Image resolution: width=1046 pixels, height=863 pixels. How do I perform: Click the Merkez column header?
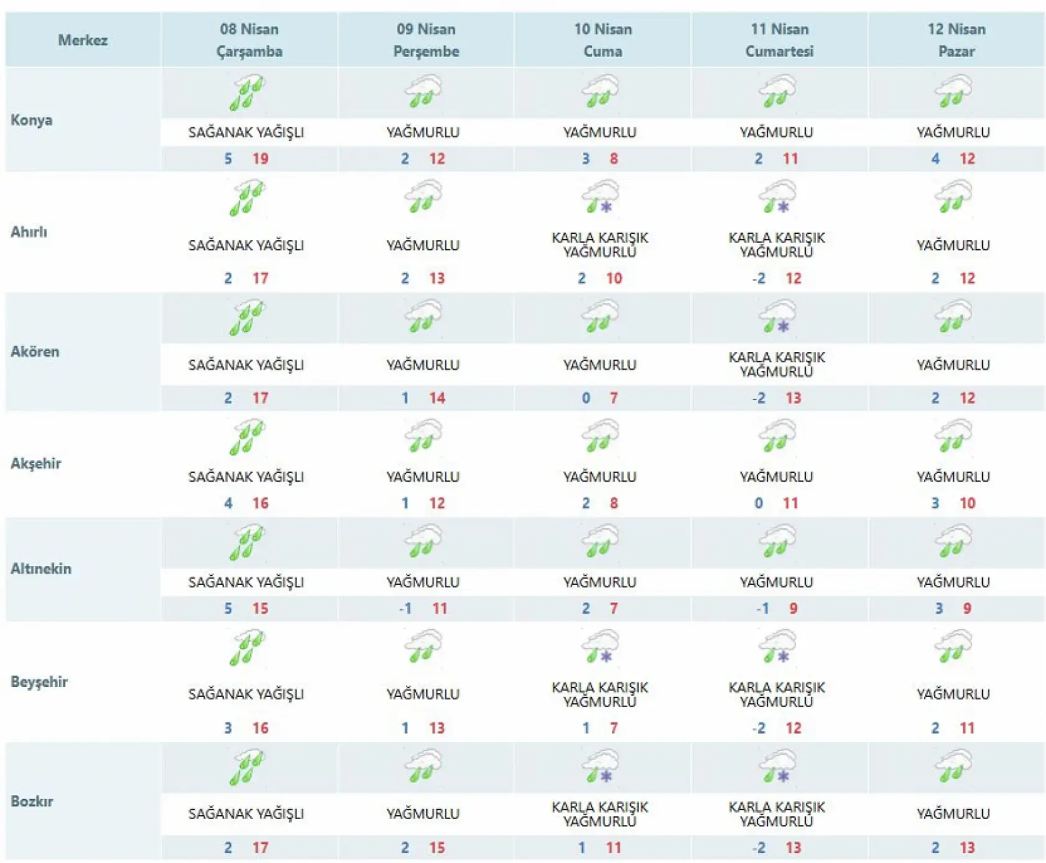point(83,40)
